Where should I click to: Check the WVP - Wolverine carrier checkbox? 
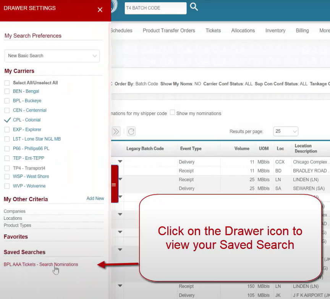click(7, 186)
